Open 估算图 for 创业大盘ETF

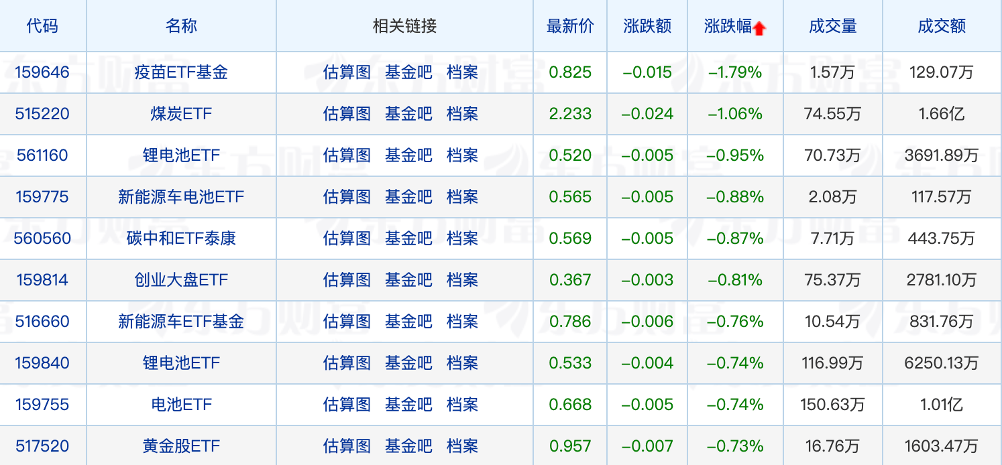coord(347,280)
